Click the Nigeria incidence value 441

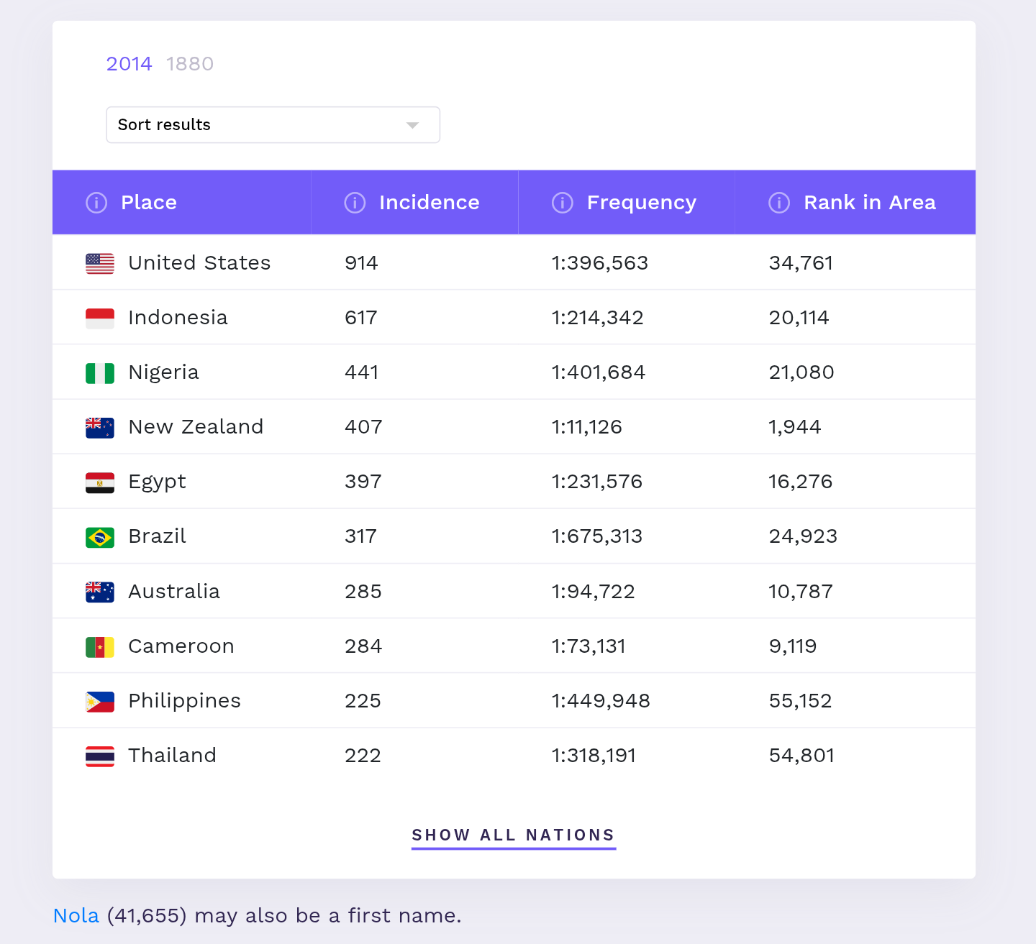coord(362,372)
